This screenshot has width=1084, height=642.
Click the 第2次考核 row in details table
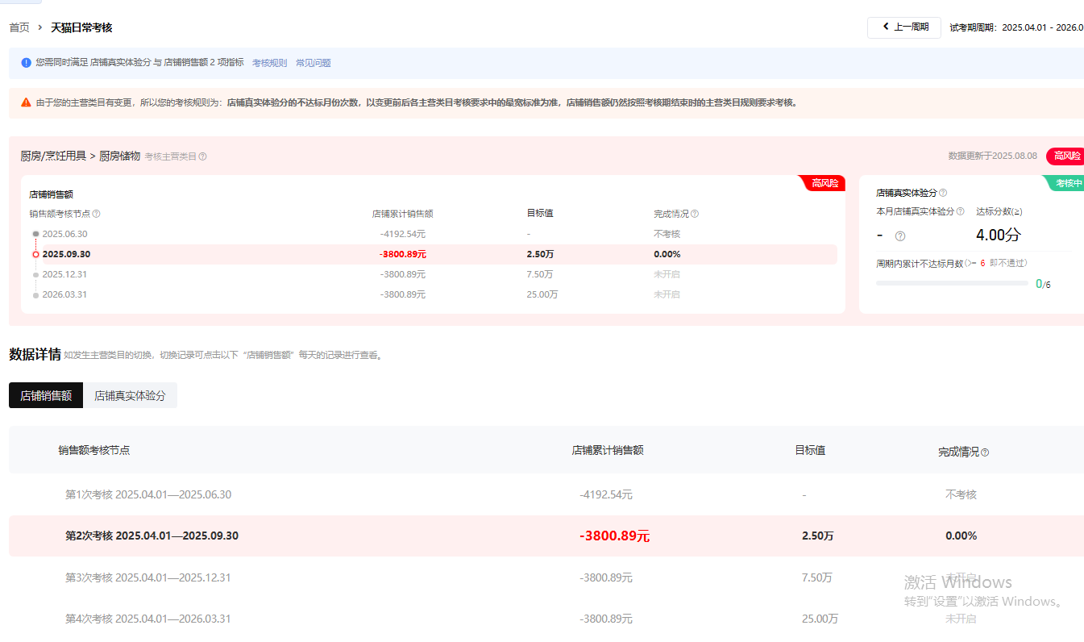(152, 536)
